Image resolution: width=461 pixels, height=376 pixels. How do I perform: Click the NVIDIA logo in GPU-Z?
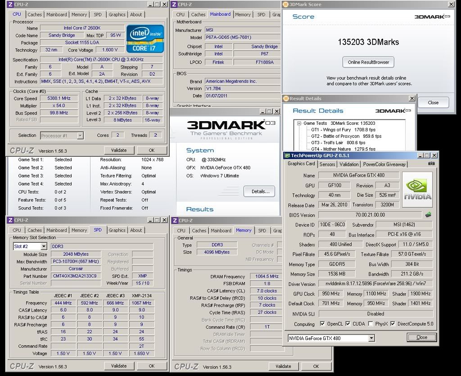click(x=417, y=190)
